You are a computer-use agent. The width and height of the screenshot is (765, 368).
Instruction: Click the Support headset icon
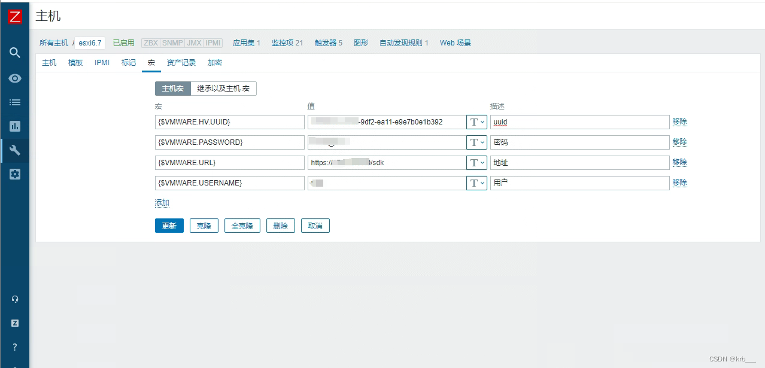[x=15, y=299]
